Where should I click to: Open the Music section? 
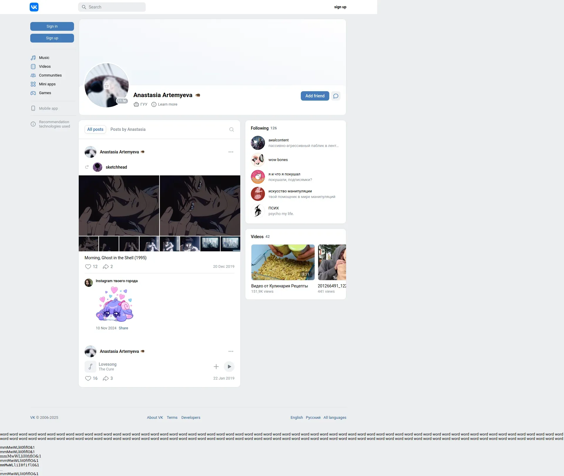click(x=44, y=58)
